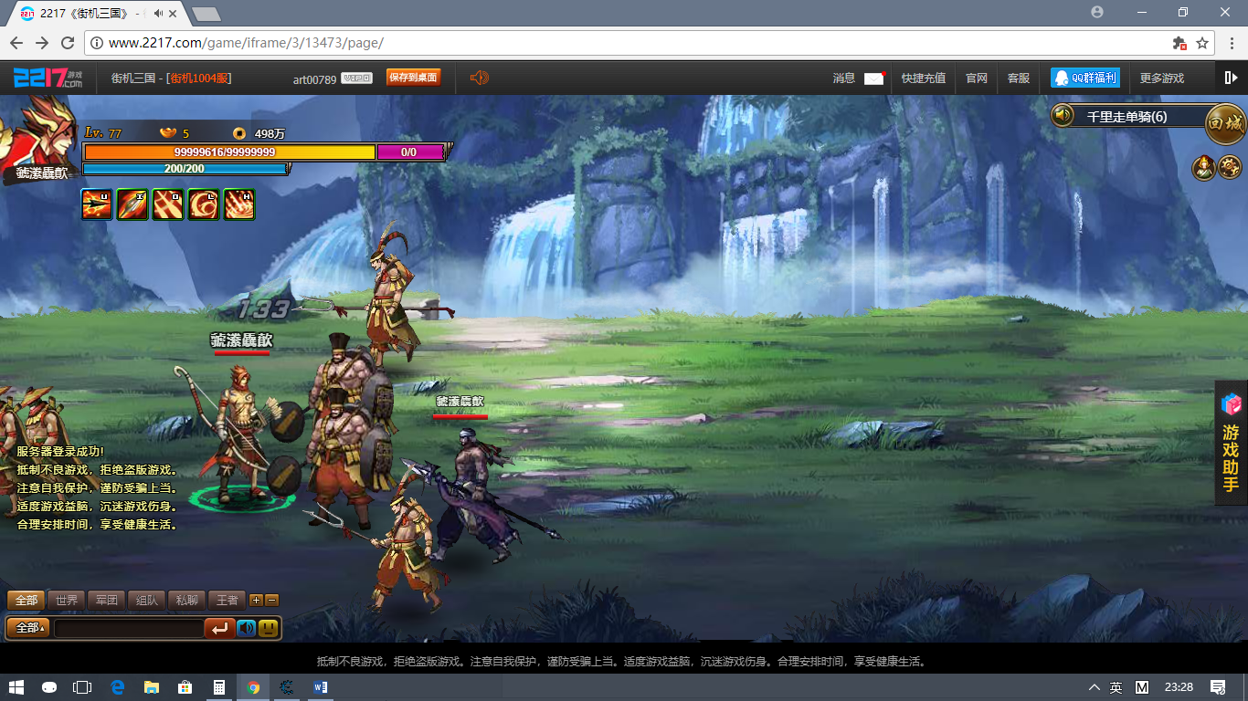
Task: Click the browser back arrow
Action: point(16,43)
